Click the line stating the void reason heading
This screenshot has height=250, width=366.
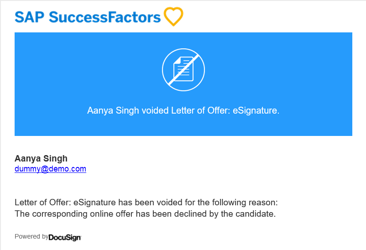point(146,203)
